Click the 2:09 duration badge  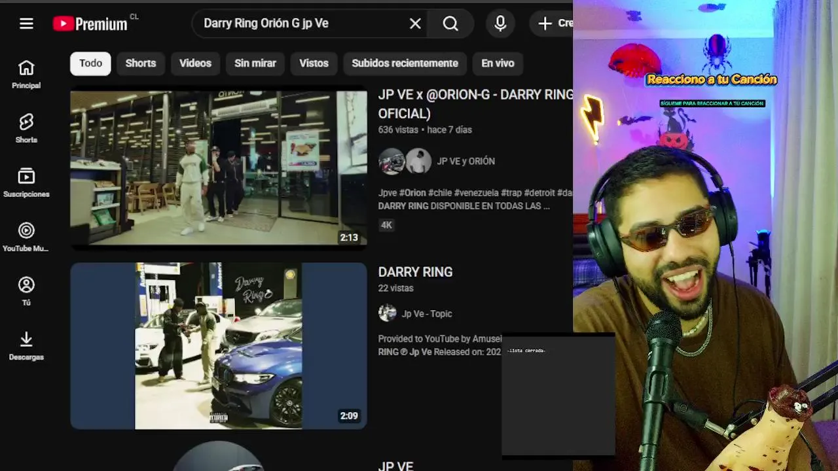pos(349,415)
